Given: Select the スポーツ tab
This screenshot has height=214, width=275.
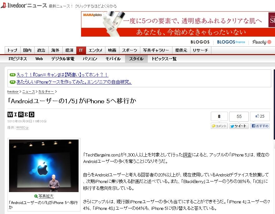Looking at the screenshot, I should click(130, 50).
